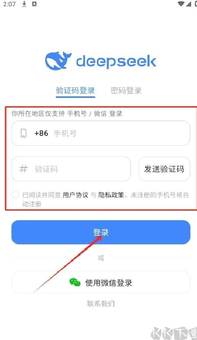Tap the blue 登录 button

pyautogui.click(x=101, y=232)
